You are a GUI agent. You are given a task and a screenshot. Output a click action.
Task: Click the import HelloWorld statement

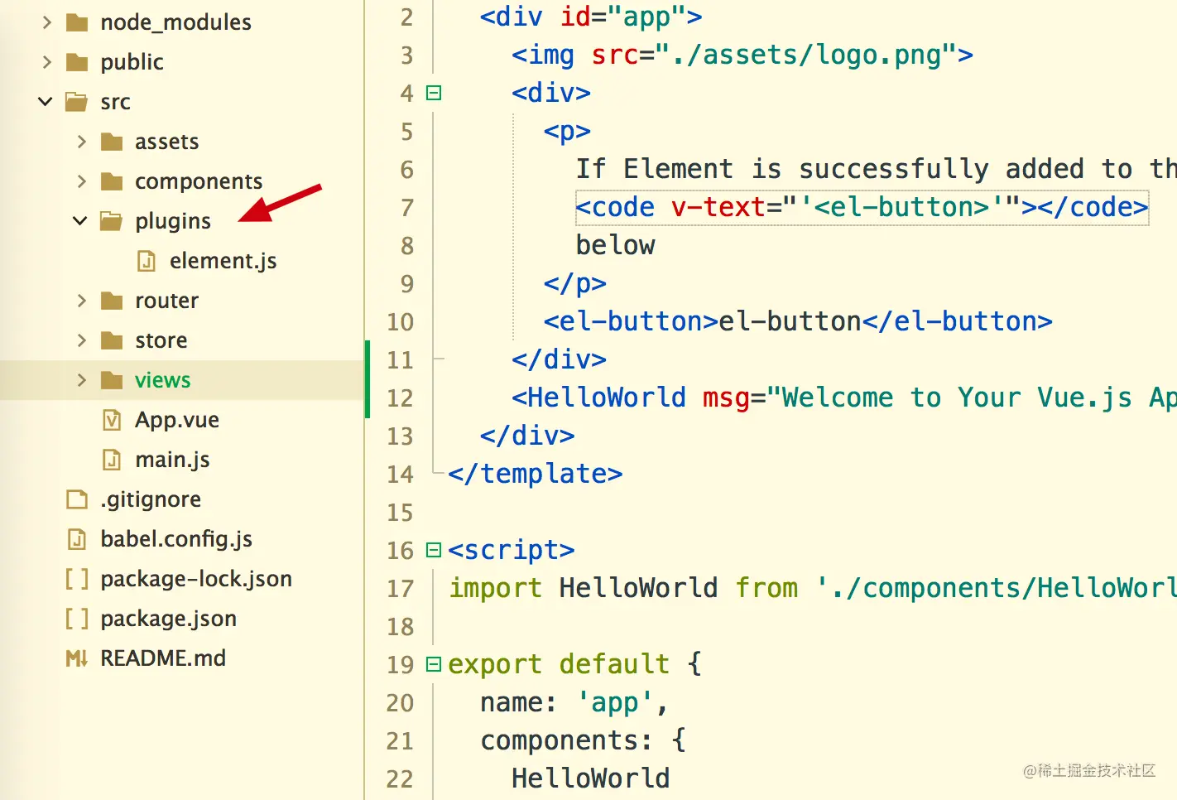pos(812,588)
